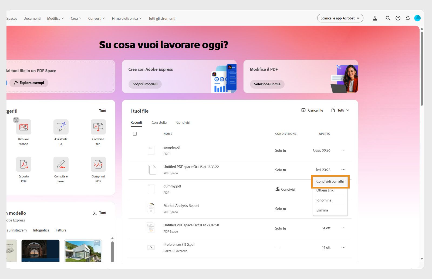
Task: Open the notifications bell
Action: coord(408,18)
